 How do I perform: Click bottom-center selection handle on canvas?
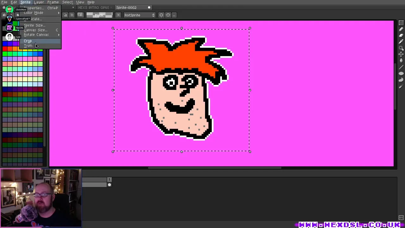click(182, 152)
